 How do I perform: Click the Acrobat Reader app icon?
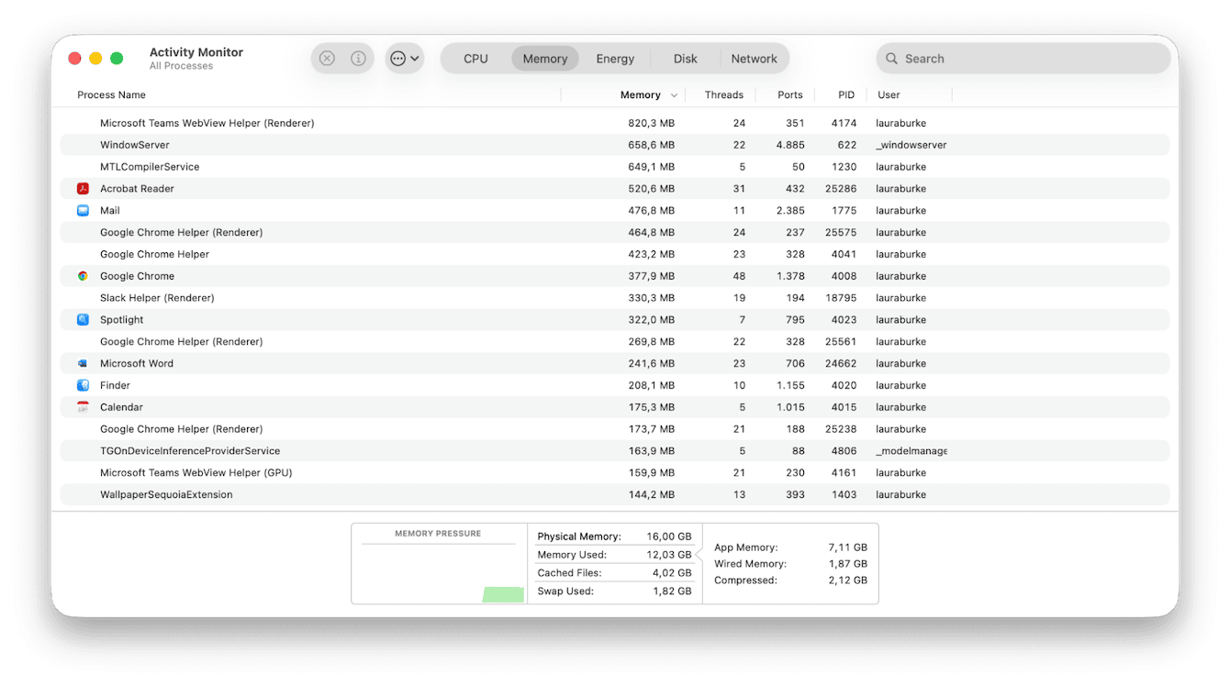point(83,188)
